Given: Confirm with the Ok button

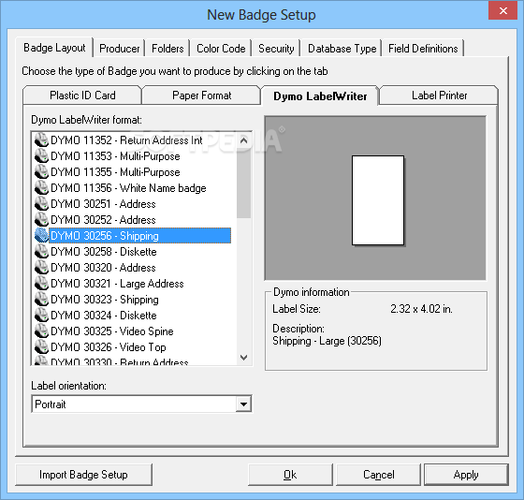Looking at the screenshot, I should pos(290,475).
